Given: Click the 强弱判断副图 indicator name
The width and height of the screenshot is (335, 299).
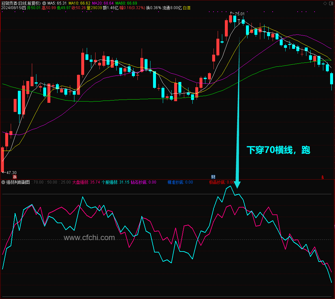Looking at the screenshot, I should click(18, 182).
